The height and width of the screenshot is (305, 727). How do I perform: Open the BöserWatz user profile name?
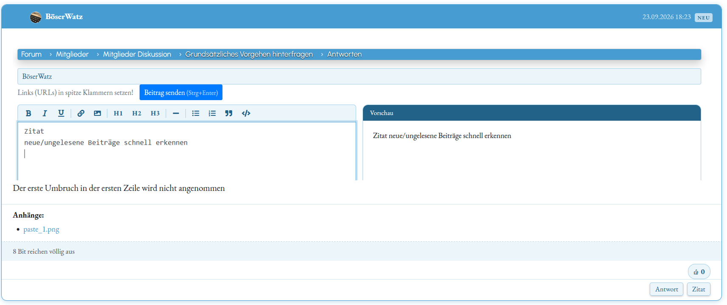coord(64,17)
